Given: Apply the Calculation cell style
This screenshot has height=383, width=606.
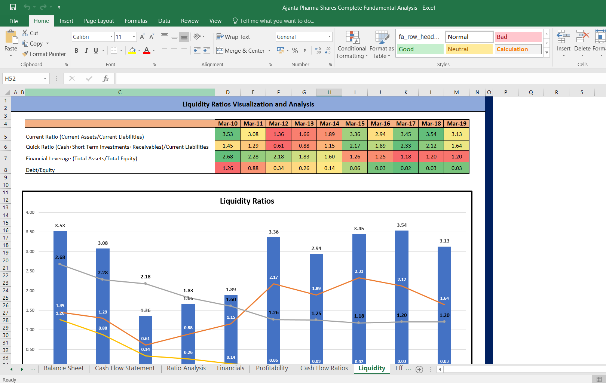Looking at the screenshot, I should 518,49.
